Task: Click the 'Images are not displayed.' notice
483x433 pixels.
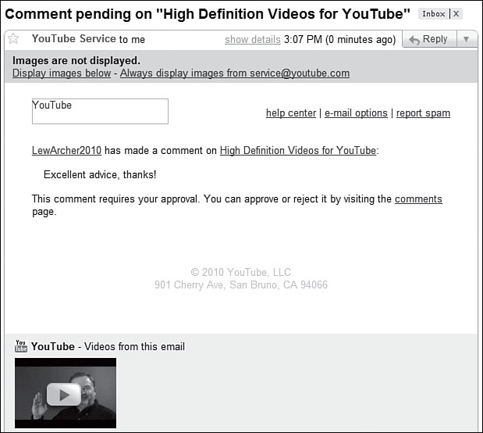Action: point(76,60)
